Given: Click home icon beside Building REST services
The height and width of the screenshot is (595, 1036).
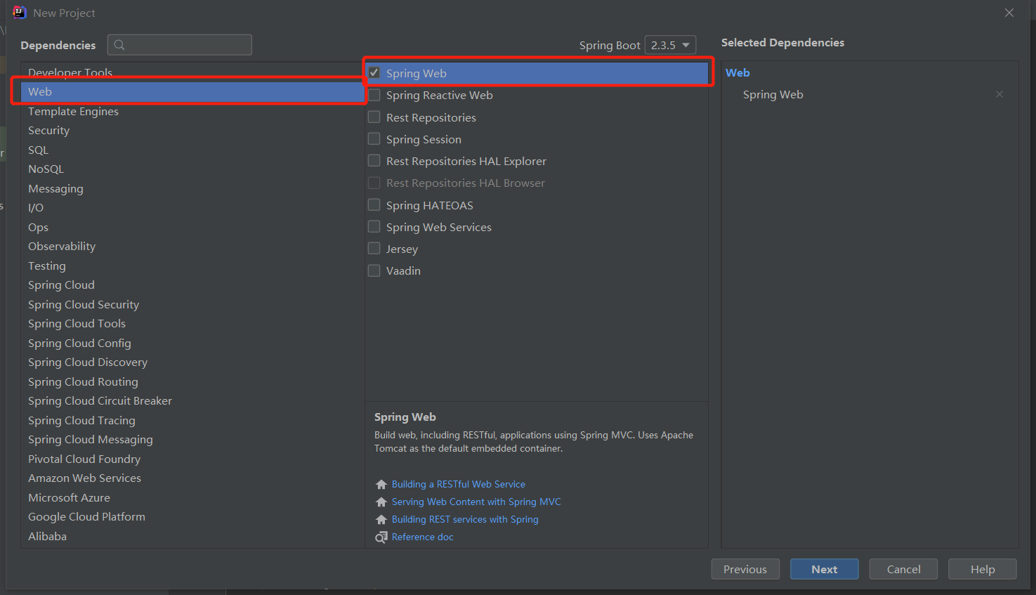Looking at the screenshot, I should click(x=381, y=519).
